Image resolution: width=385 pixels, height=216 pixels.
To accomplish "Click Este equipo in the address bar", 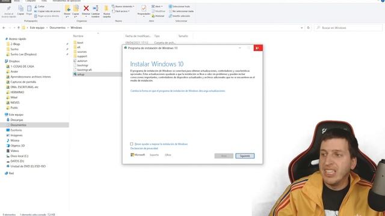I will click(37, 28).
